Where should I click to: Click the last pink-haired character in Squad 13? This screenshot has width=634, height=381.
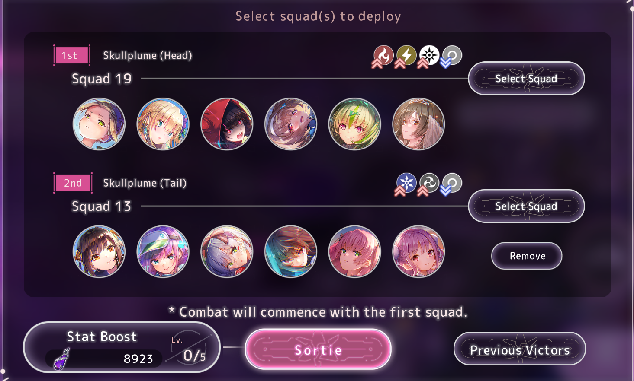click(x=418, y=251)
